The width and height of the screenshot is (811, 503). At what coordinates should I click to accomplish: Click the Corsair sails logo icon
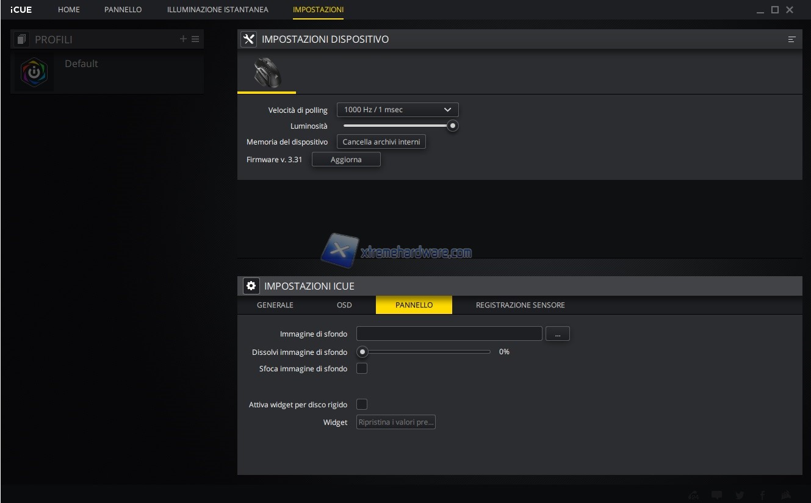point(786,495)
